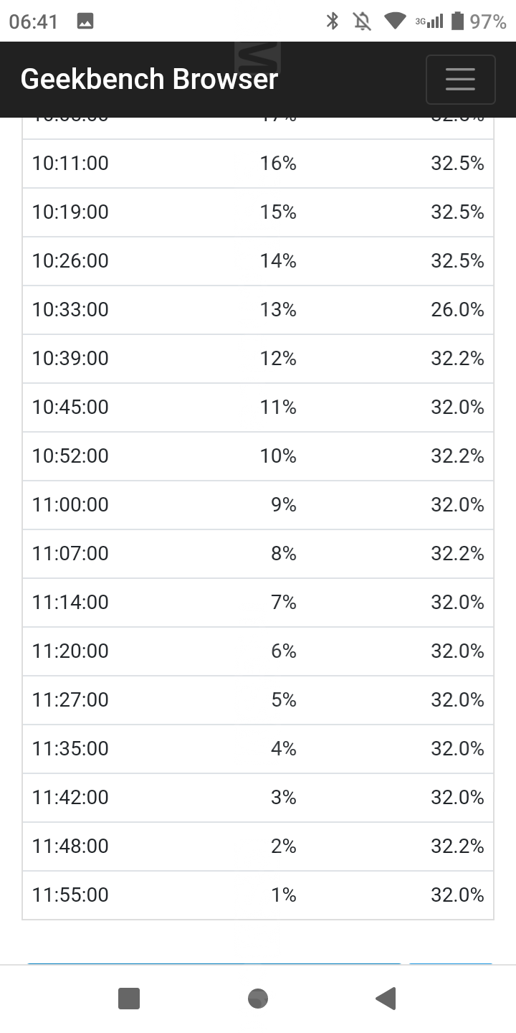The image size is (516, 1033).
Task: Select the 11:00:00 time cell
Action: coord(70,505)
